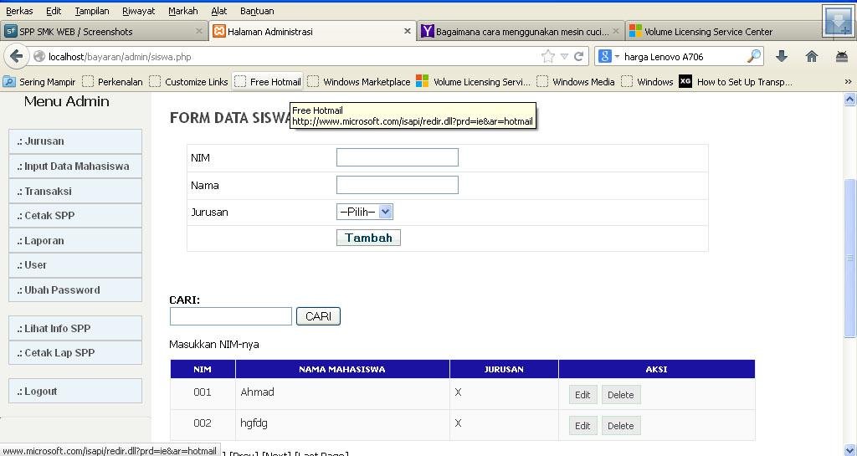Screen dimensions: 857x456
Task: Click the NIM cell 001
Action: tap(203, 392)
